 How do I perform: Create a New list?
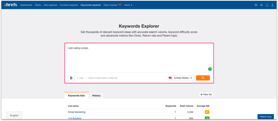(x=206, y=94)
